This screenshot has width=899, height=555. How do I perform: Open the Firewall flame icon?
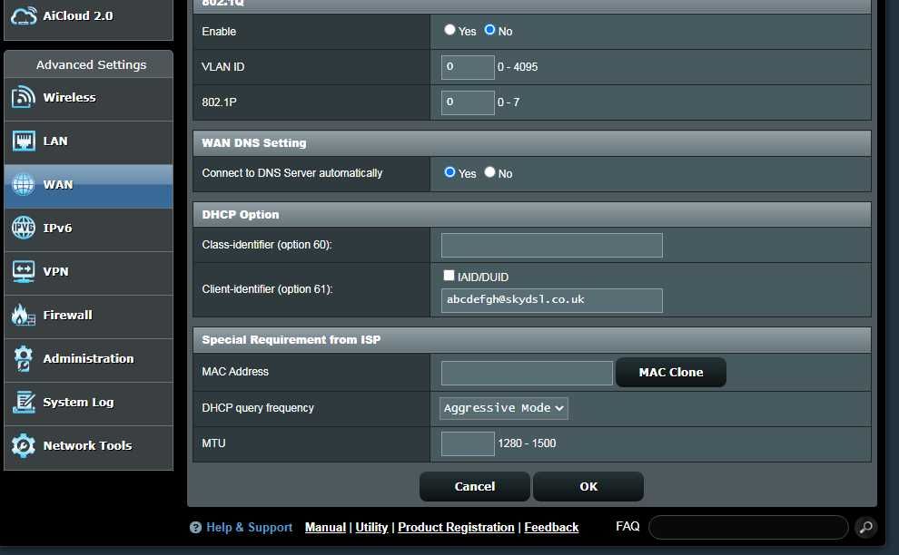click(23, 316)
